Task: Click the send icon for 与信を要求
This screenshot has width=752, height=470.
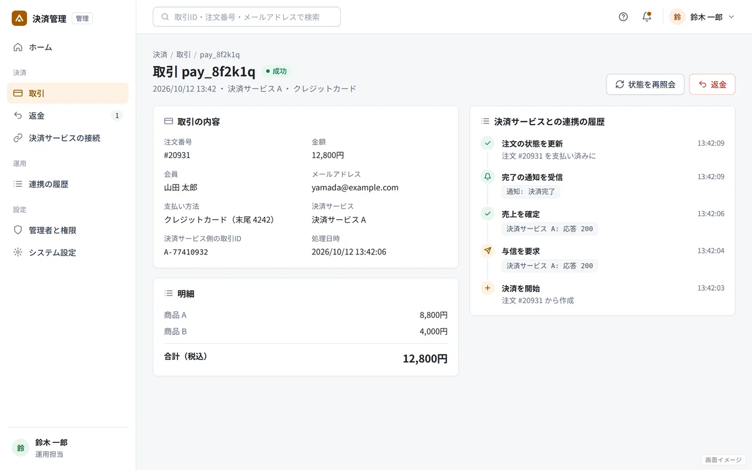Action: 488,250
